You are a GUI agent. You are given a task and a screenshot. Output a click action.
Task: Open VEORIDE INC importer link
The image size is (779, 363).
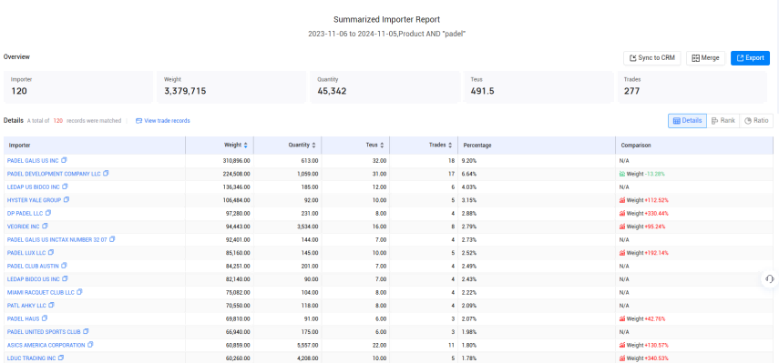coord(24,227)
